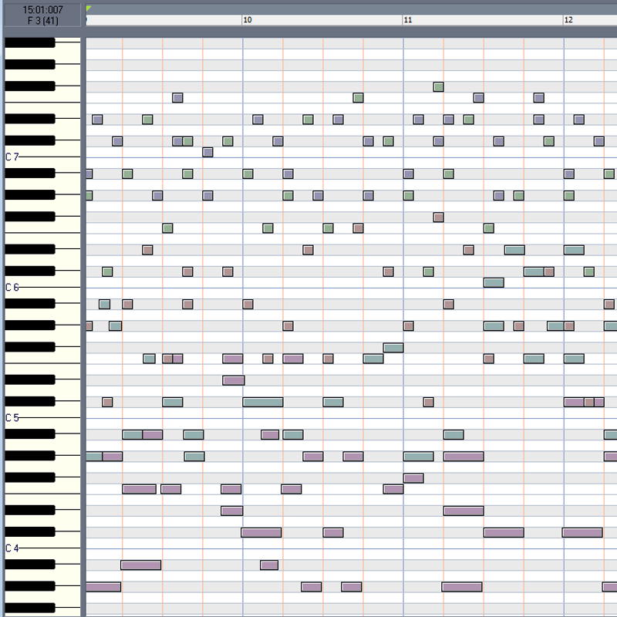Select the teal note on the A#5 row
This screenshot has width=617, height=617.
104,304
